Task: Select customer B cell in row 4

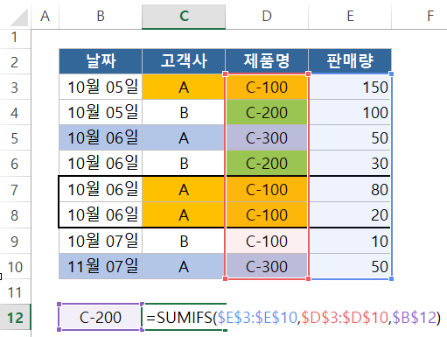Action: click(184, 113)
